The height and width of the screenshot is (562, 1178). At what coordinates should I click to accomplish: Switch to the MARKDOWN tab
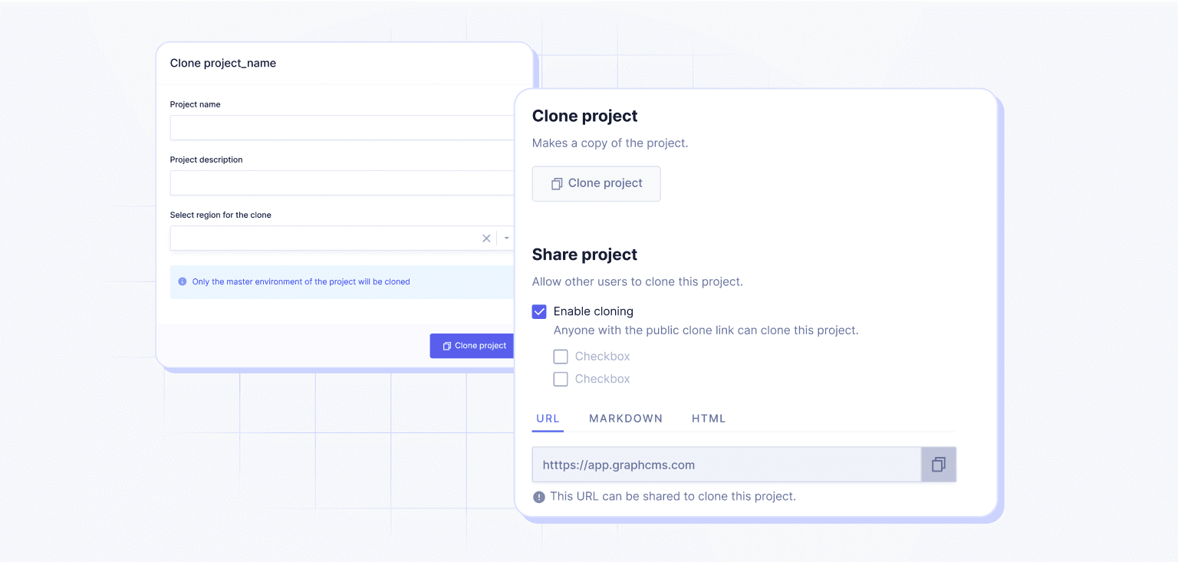click(x=626, y=419)
